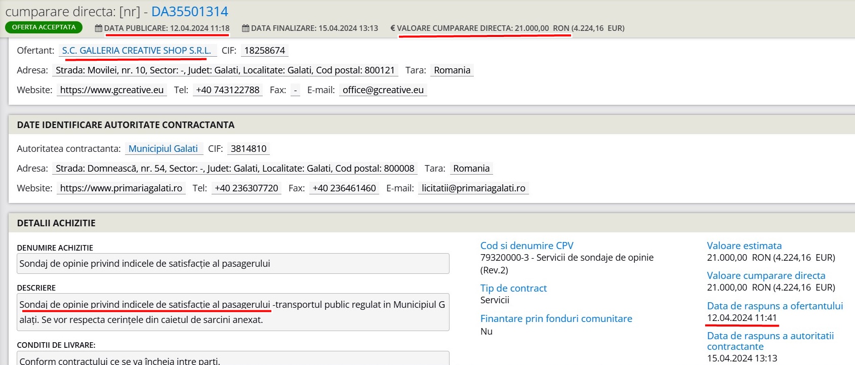Click the https://www.primariagalati.ro website field
The height and width of the screenshot is (365, 855).
[x=121, y=188]
